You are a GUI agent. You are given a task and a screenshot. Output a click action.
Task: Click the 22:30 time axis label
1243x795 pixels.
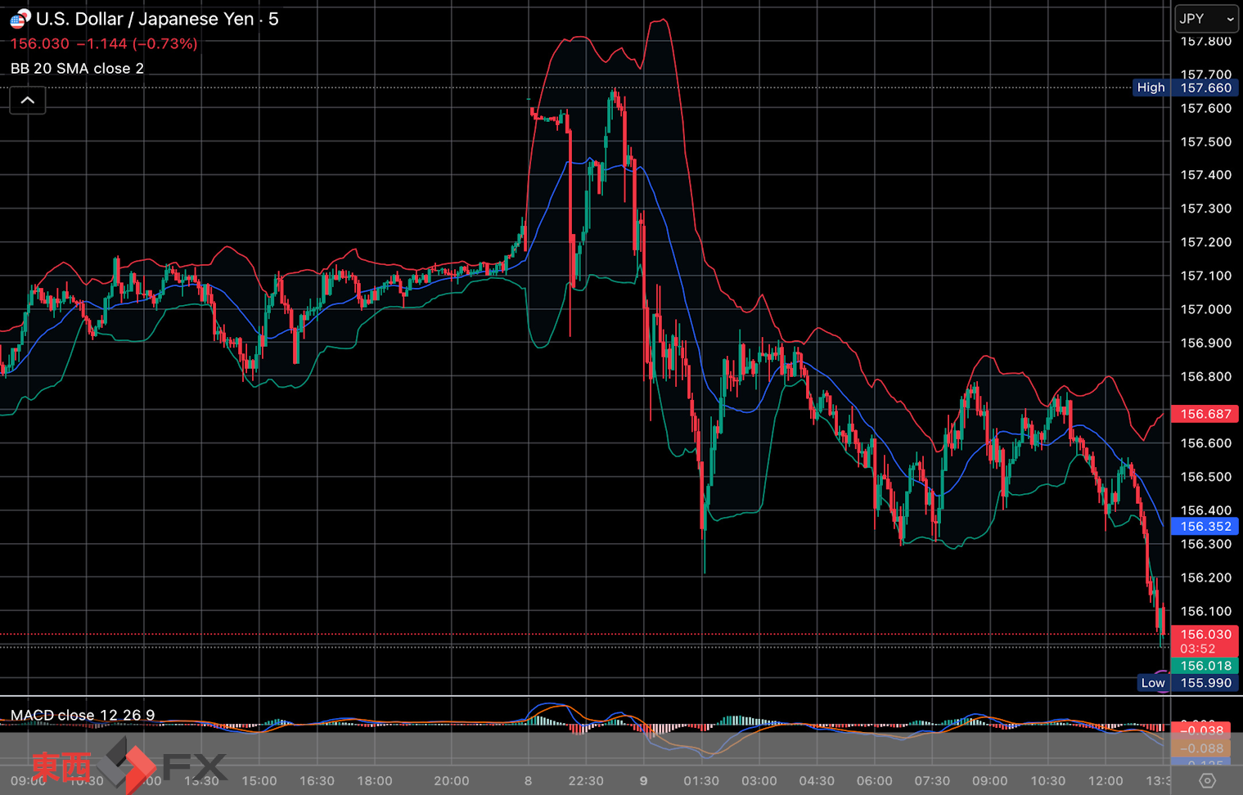(x=586, y=781)
